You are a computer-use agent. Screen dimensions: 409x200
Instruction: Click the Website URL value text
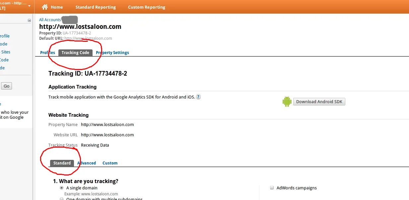coord(107,135)
